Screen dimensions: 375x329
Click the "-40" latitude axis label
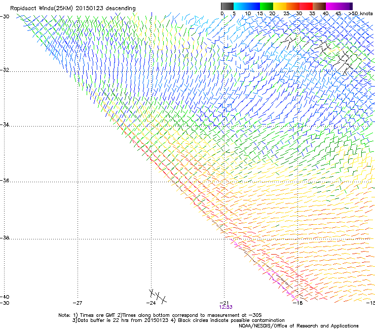coord(5,297)
